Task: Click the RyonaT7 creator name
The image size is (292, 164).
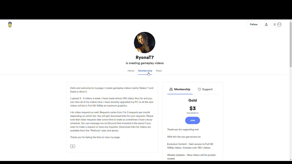Action: (x=145, y=57)
